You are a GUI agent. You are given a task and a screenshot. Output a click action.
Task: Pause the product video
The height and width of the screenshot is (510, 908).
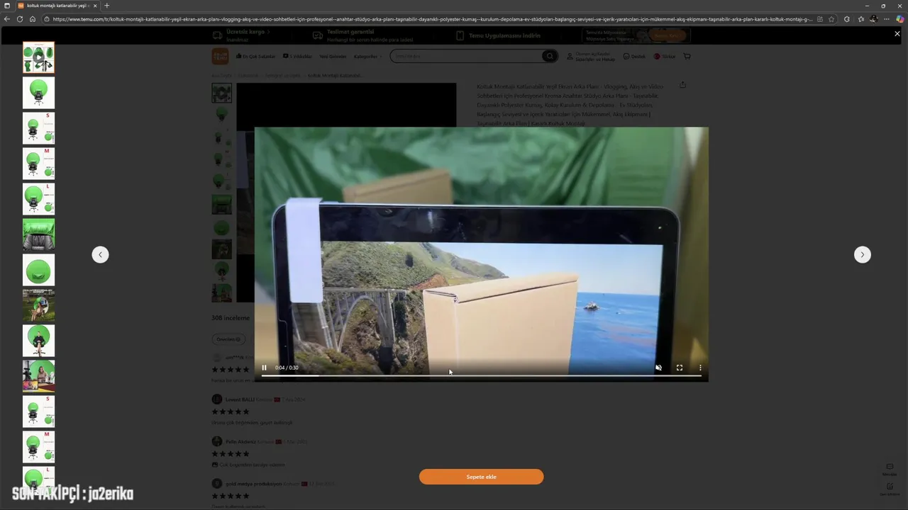pyautogui.click(x=264, y=368)
